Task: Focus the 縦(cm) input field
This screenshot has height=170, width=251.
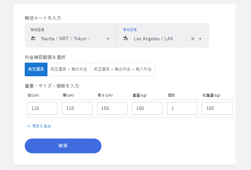Action: coord(42,108)
